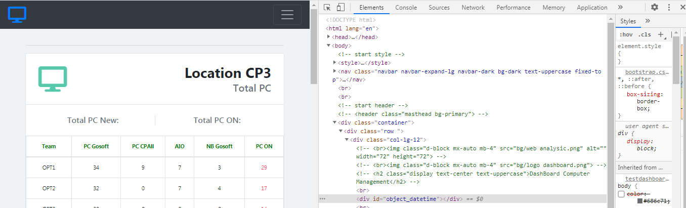Image resolution: width=686 pixels, height=208 pixels.
Task: Click the 'PC ON' column header
Action: click(x=264, y=146)
